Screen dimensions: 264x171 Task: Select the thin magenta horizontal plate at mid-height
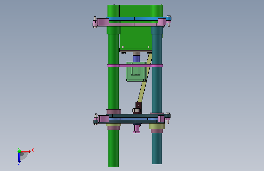(135, 65)
